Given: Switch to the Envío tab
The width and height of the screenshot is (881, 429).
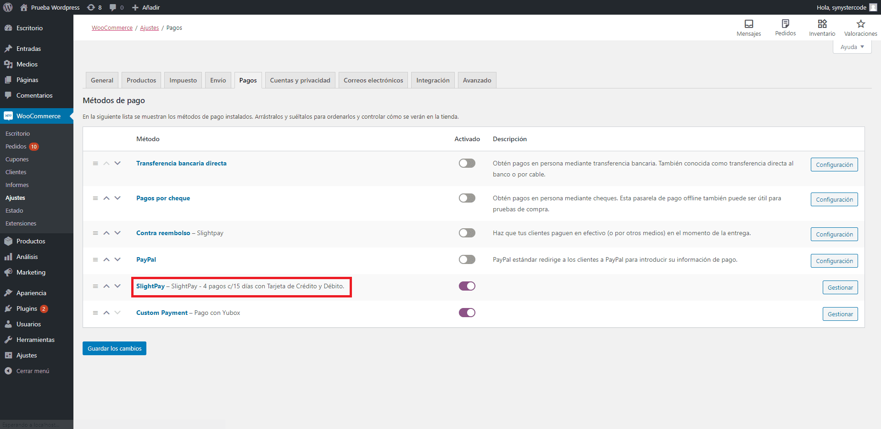Looking at the screenshot, I should (x=218, y=80).
